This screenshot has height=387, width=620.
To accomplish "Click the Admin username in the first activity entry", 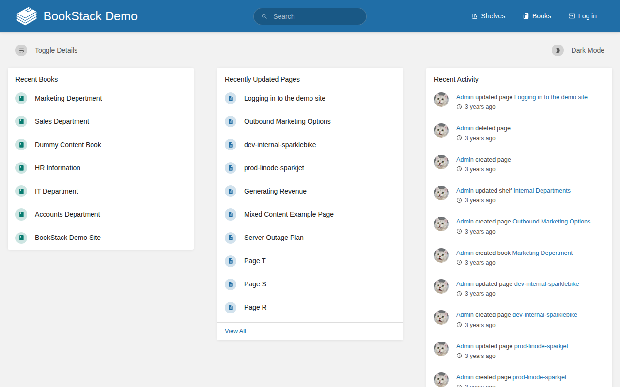I will pyautogui.click(x=465, y=97).
